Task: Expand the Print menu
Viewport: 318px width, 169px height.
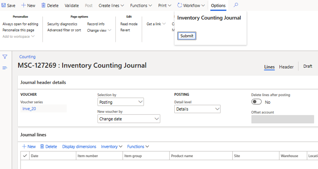Action: tap(165, 6)
